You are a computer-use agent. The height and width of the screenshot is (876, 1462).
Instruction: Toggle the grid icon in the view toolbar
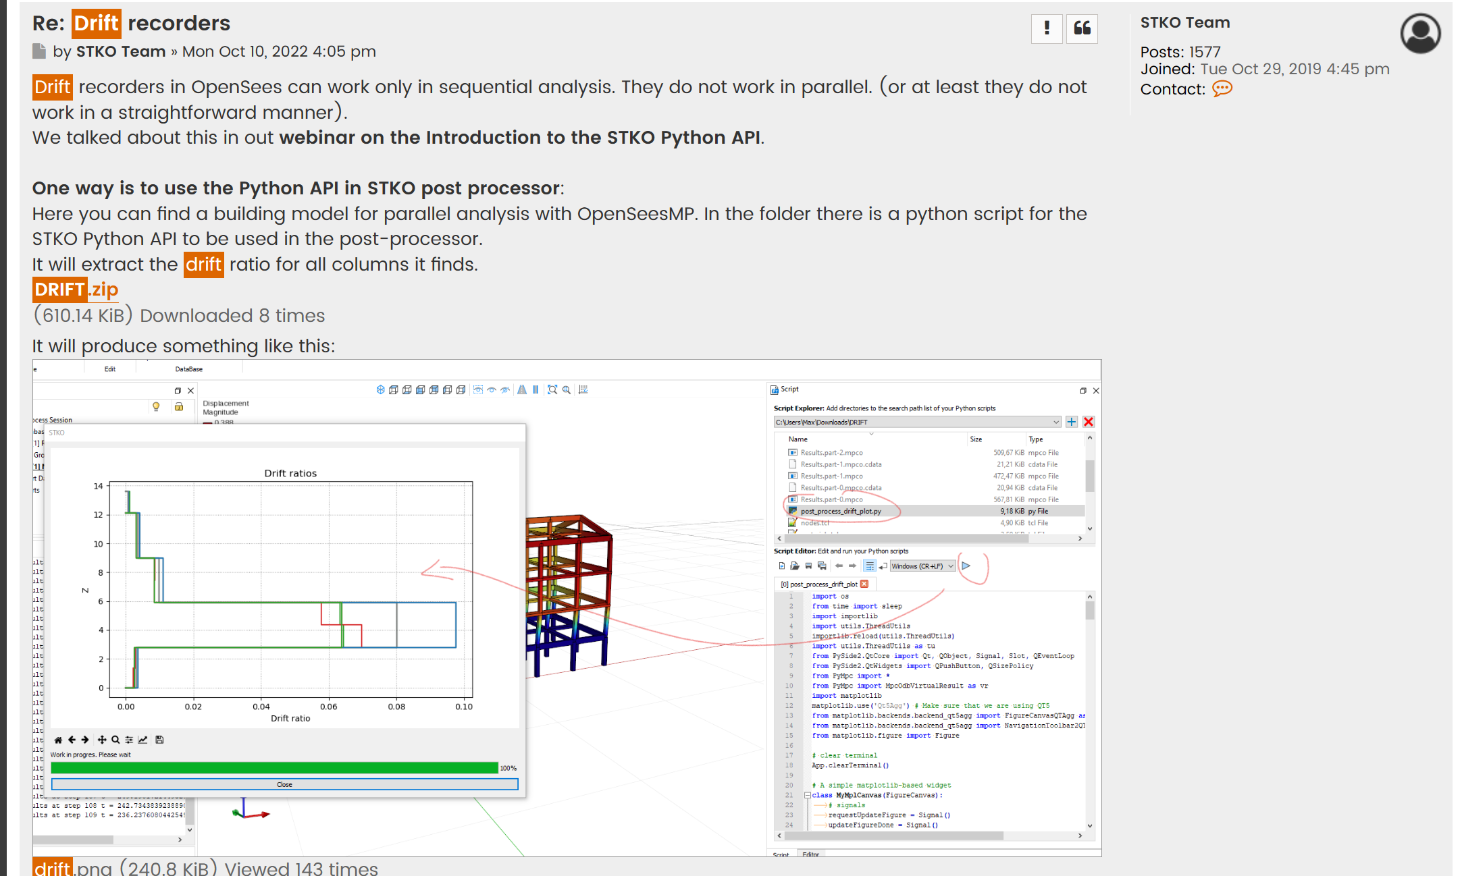[583, 389]
